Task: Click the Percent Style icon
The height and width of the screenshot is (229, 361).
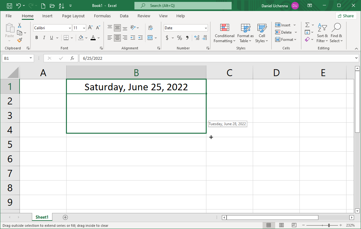Action: [x=179, y=38]
